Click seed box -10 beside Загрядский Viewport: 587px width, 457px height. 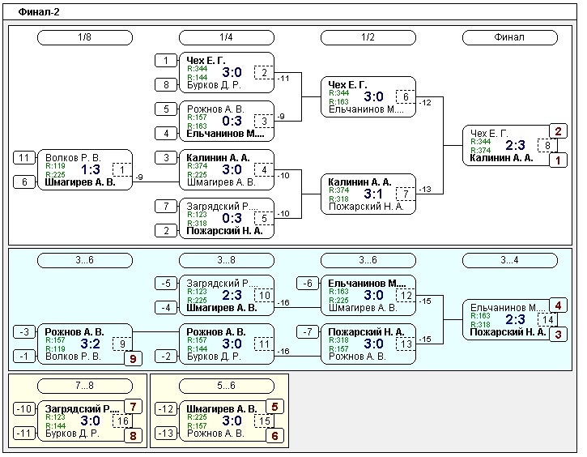coord(24,408)
